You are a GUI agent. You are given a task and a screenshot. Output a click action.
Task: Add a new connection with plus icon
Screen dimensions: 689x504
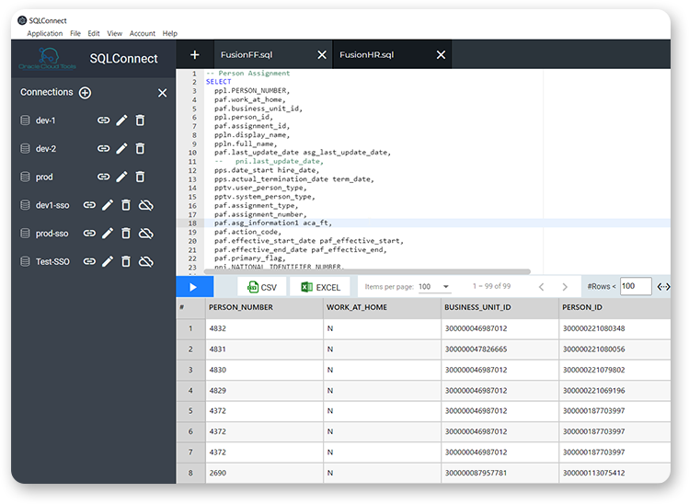pos(85,93)
